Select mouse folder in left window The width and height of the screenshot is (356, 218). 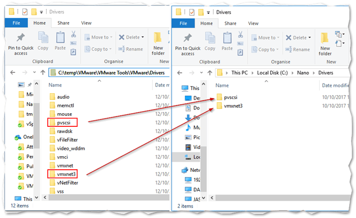pyautogui.click(x=61, y=114)
